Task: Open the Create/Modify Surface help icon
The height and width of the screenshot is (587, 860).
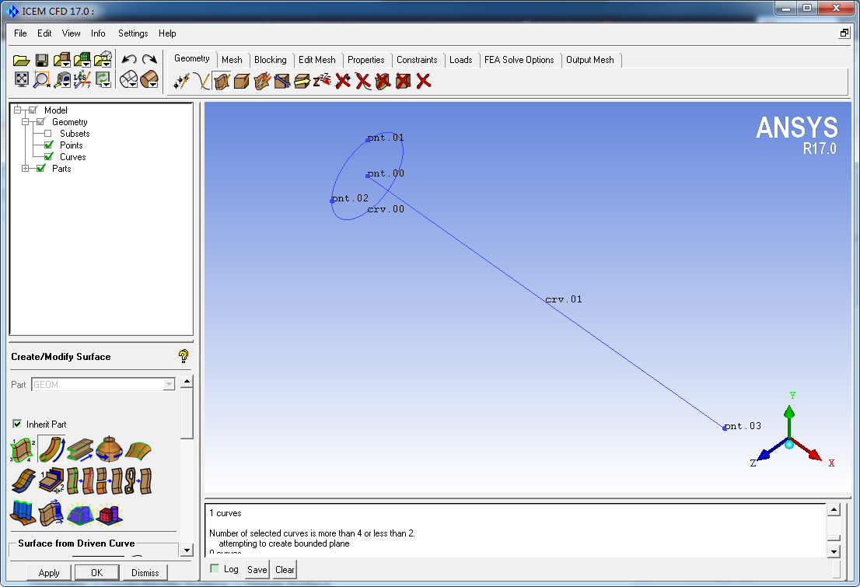Action: 184,356
